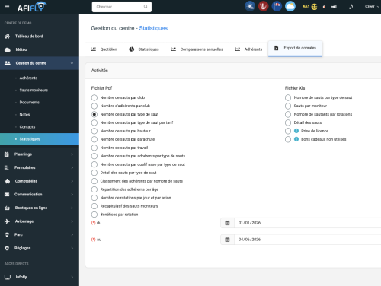Click the Boutiques en ligne basket icon
The image size is (381, 286).
[7, 208]
